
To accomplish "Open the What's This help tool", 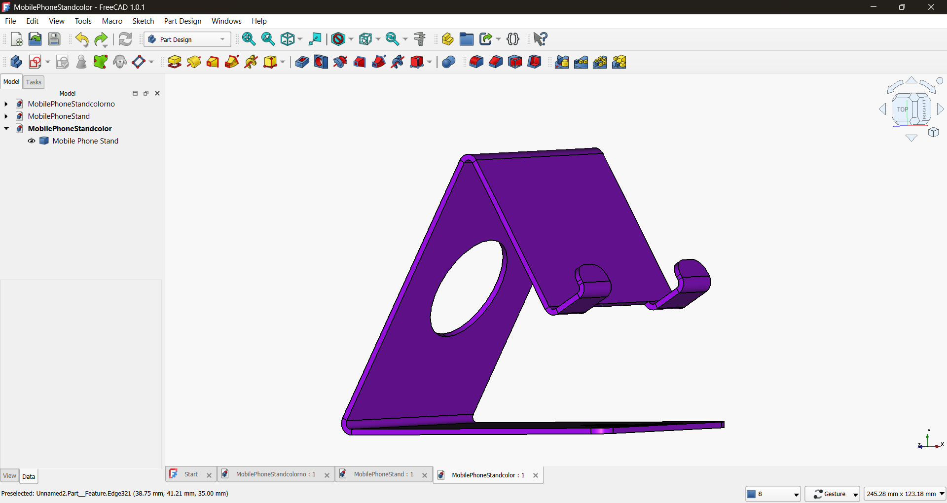I will point(541,39).
